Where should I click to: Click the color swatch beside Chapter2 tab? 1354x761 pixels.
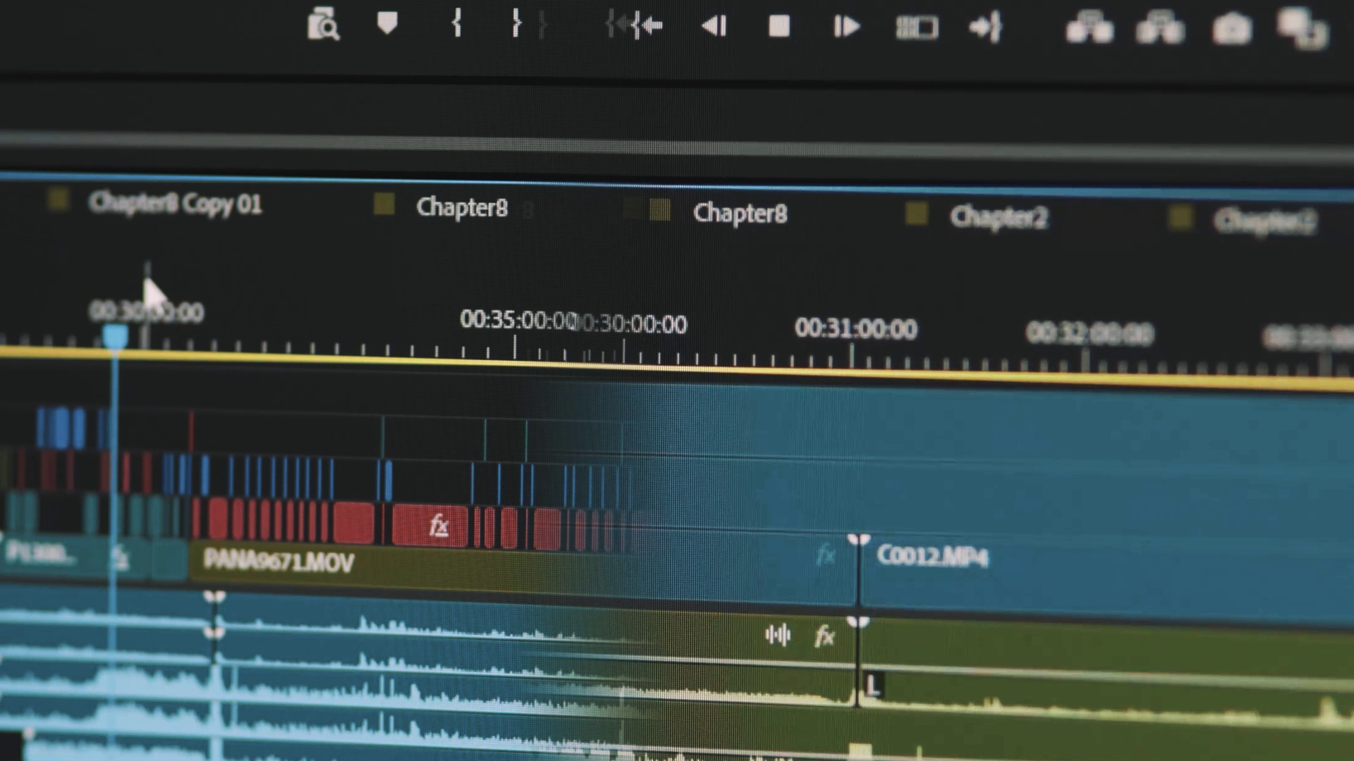916,214
